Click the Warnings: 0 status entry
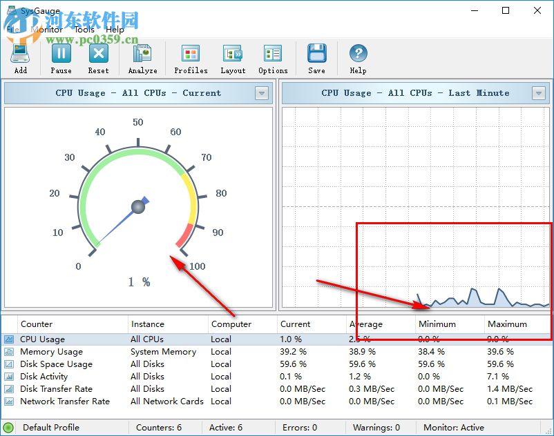The height and width of the screenshot is (436, 554). click(x=376, y=428)
